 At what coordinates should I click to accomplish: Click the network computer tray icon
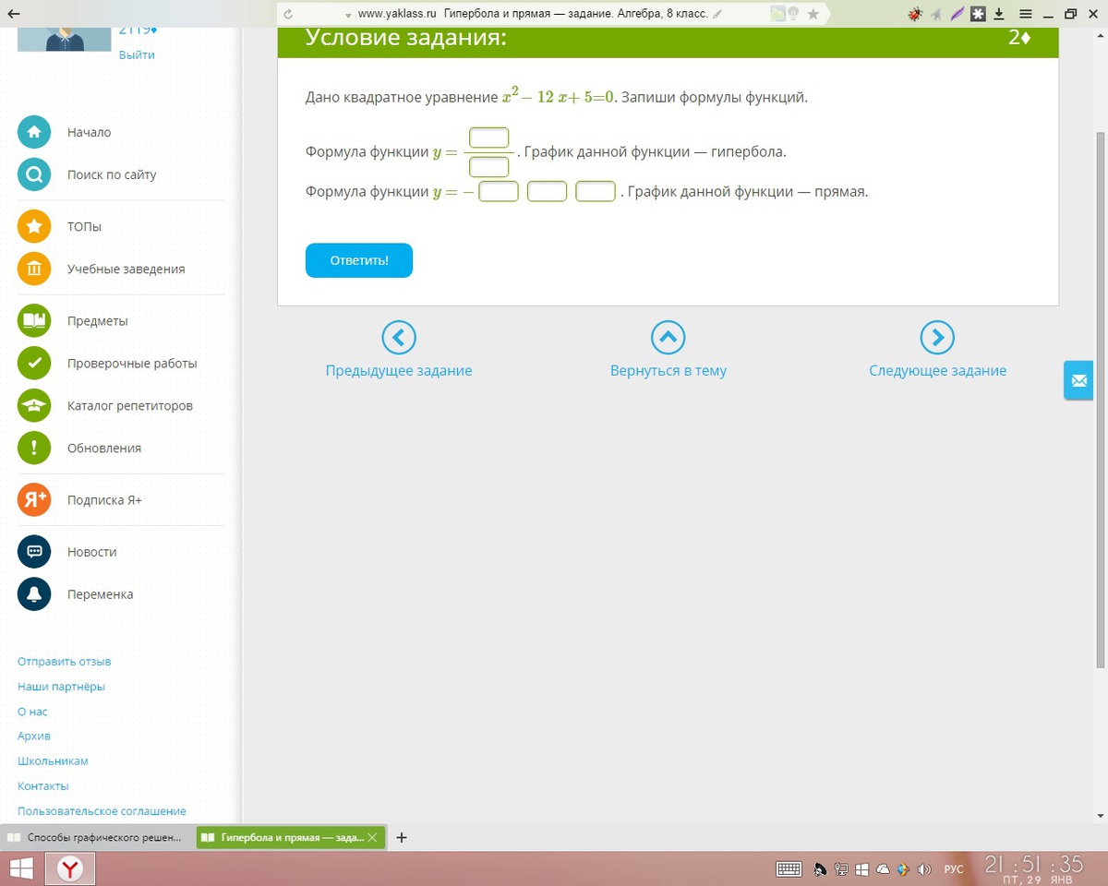click(841, 868)
